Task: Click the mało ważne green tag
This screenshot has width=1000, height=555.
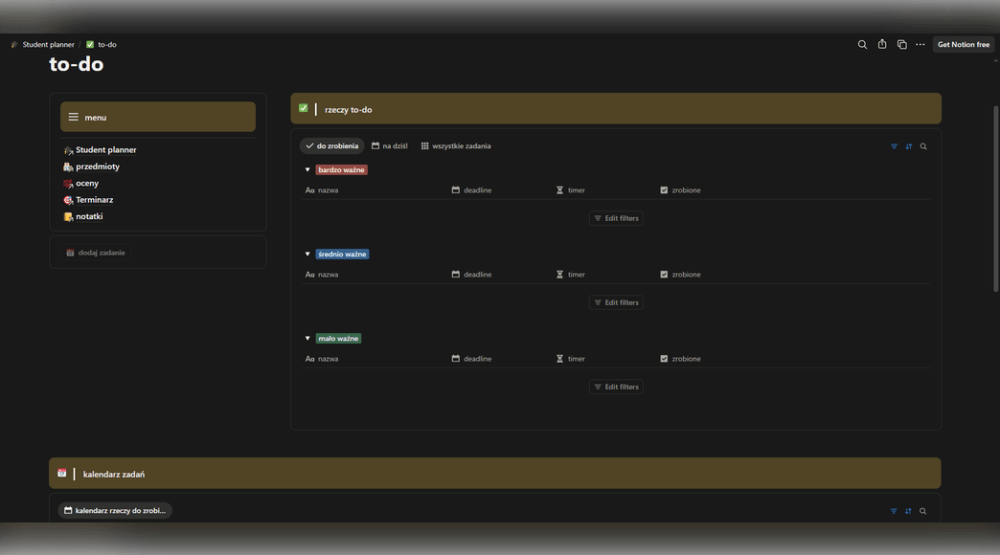Action: pyautogui.click(x=339, y=339)
